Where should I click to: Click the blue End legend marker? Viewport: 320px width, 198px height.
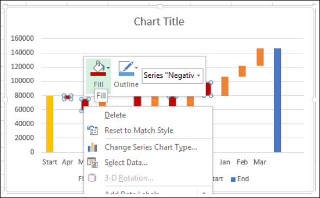[x=233, y=180]
